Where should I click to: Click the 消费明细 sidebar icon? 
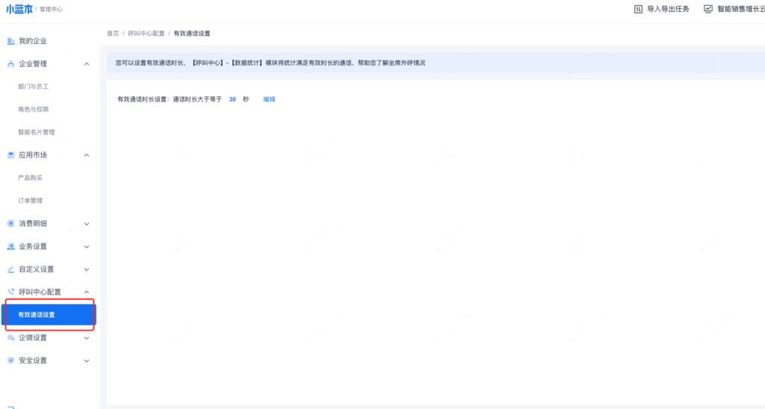pos(10,224)
